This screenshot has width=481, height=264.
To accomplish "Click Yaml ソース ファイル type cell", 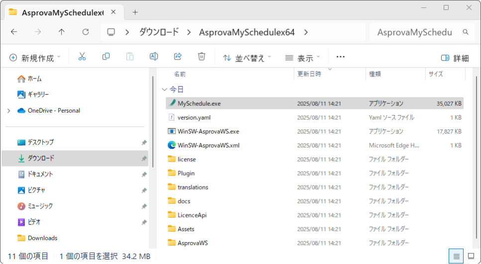I will [391, 118].
